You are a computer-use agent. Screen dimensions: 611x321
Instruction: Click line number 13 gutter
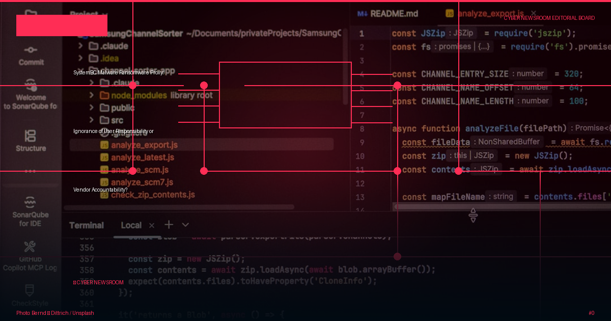click(x=360, y=197)
